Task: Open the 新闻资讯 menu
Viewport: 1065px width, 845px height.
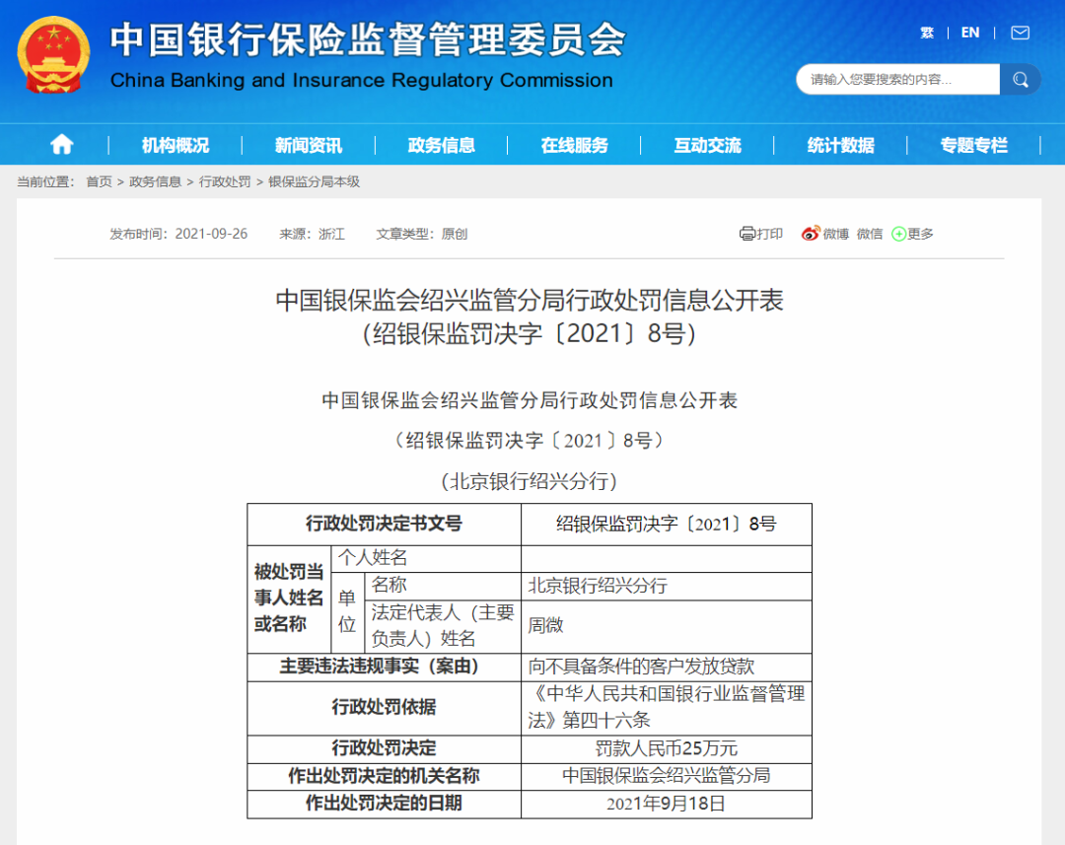Action: tap(309, 145)
